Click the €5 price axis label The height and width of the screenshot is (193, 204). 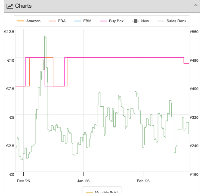pyautogui.click(x=12, y=118)
